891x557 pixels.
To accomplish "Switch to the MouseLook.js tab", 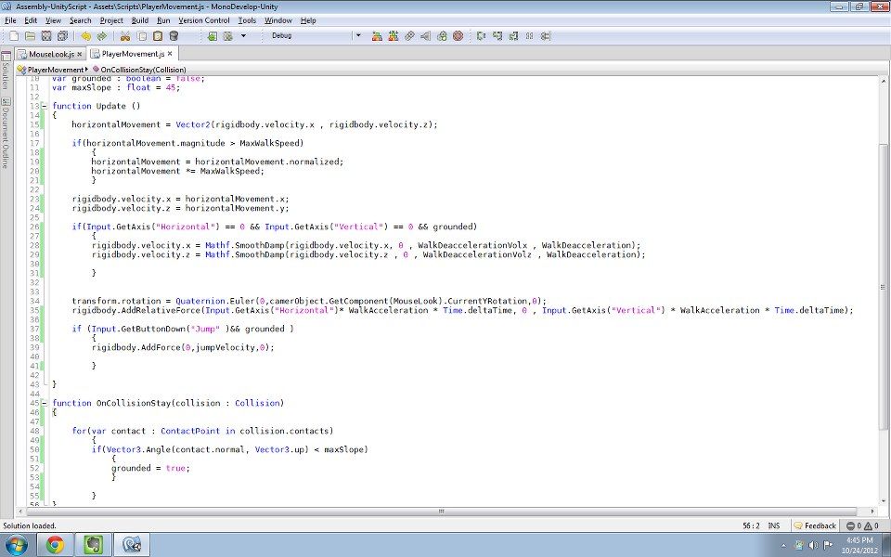I will pyautogui.click(x=50, y=54).
